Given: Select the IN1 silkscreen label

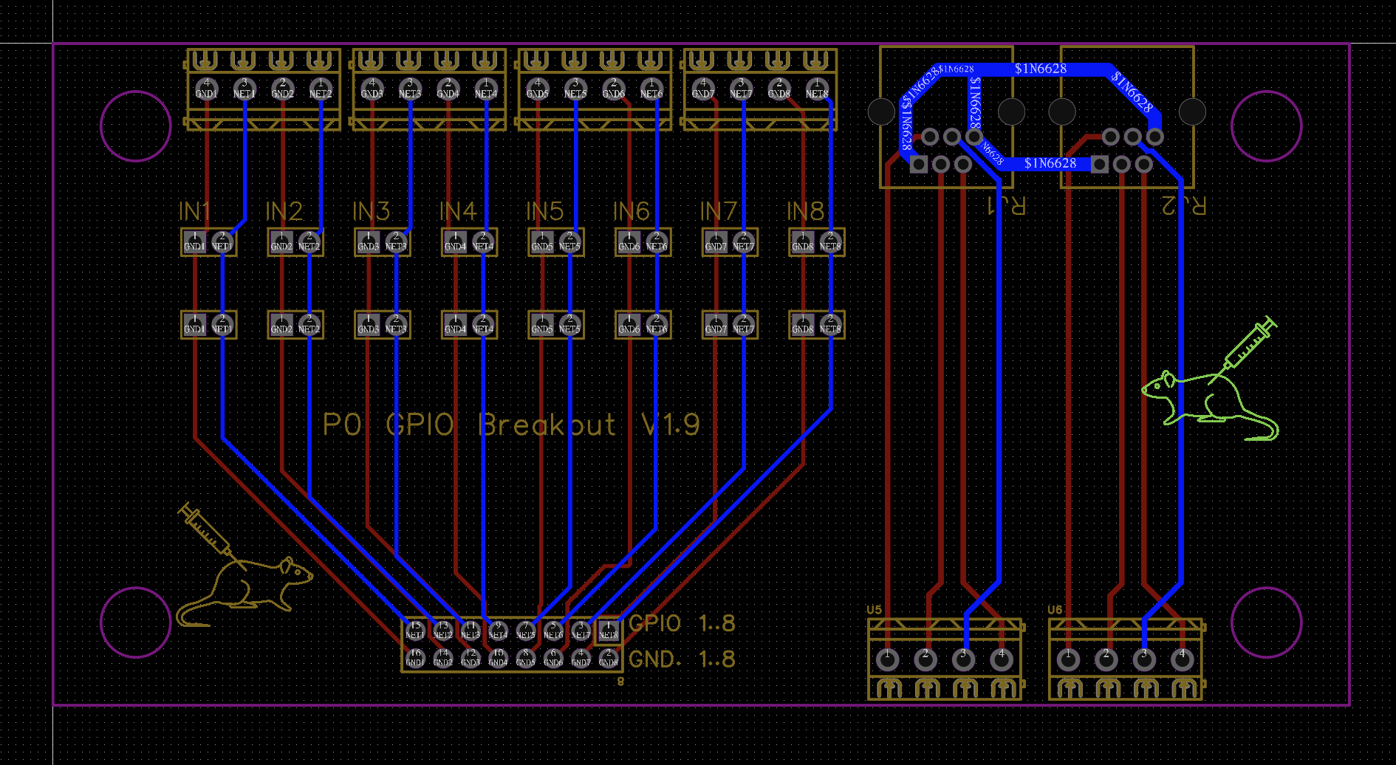Looking at the screenshot, I should coord(194,212).
